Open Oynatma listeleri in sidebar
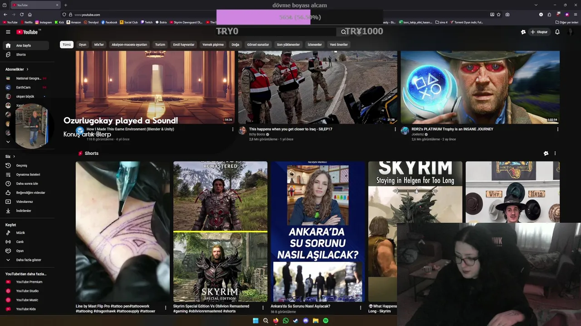Screen dimensions: 581x326 (x=26, y=174)
